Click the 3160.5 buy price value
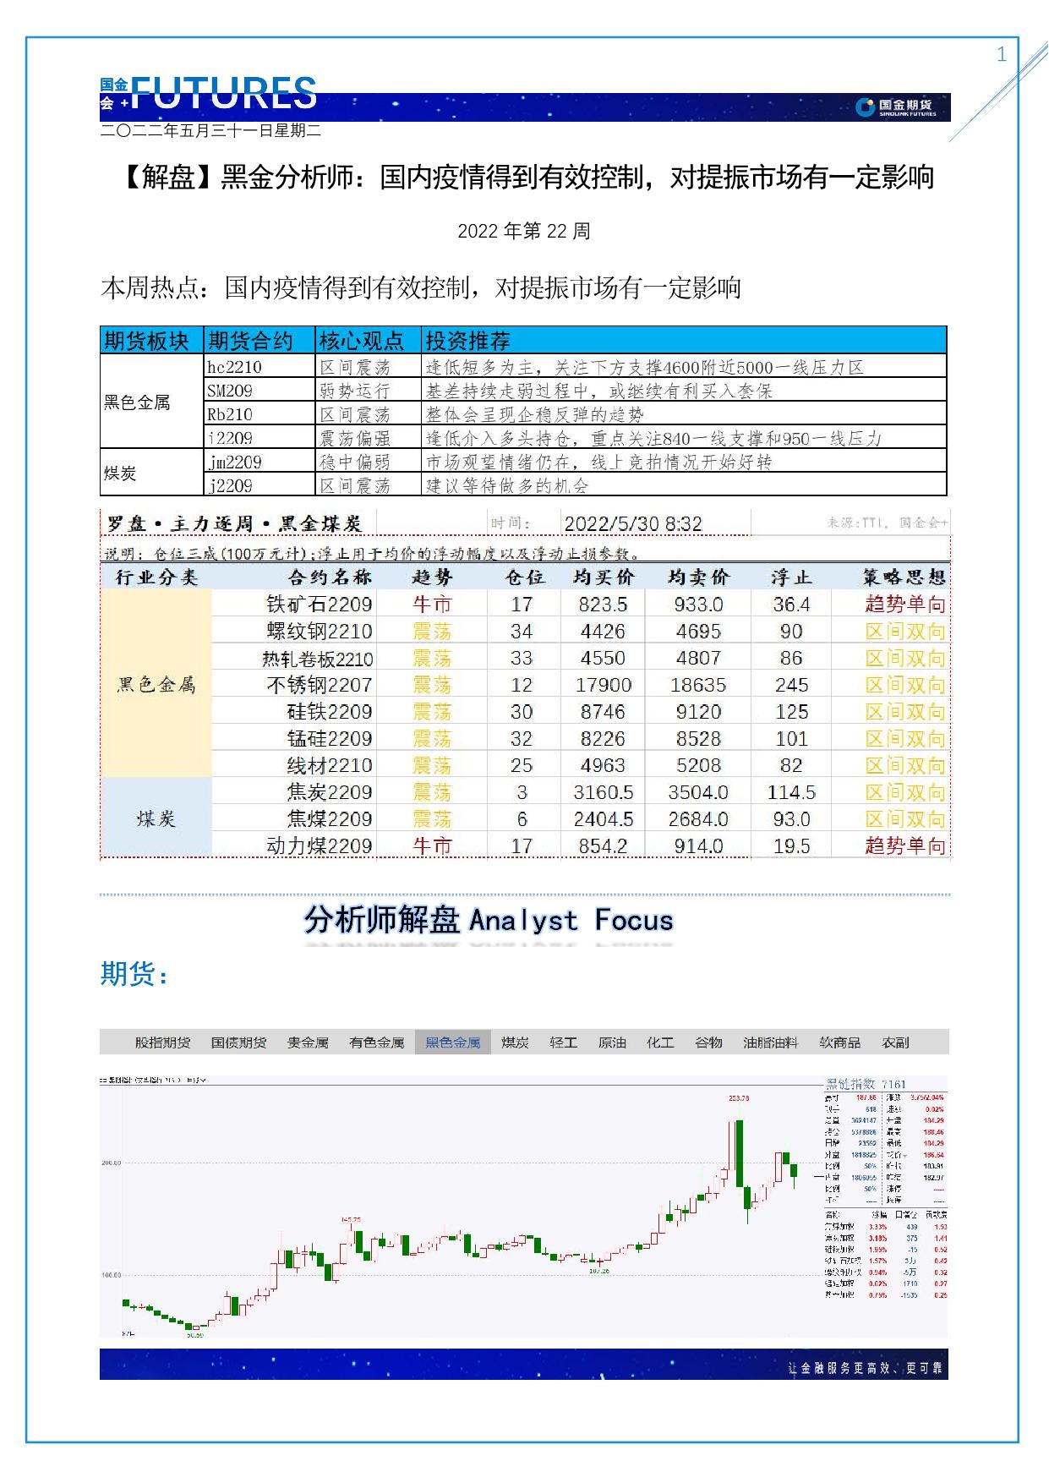 click(x=604, y=792)
